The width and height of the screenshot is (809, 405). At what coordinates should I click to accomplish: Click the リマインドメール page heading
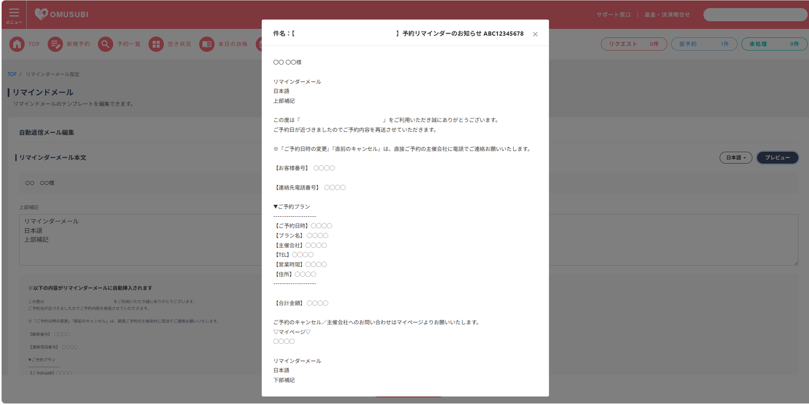43,93
